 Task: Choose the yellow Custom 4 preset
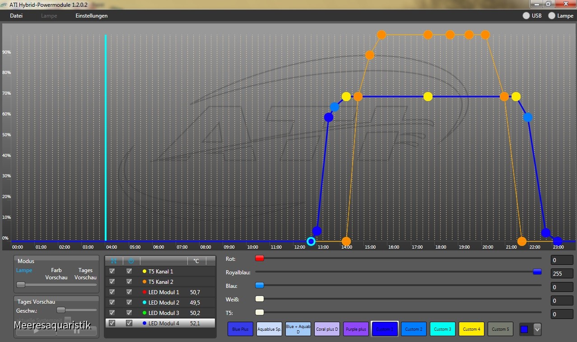(x=472, y=329)
